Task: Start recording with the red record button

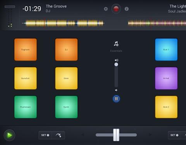Action: (x=116, y=9)
